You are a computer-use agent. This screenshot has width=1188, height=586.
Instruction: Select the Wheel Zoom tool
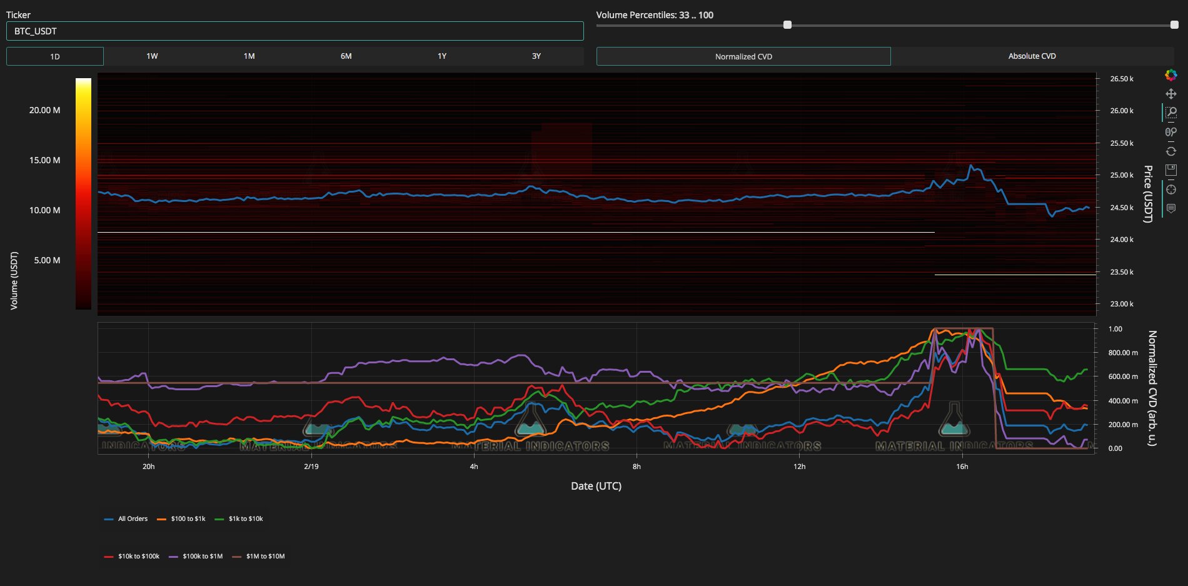(x=1170, y=132)
